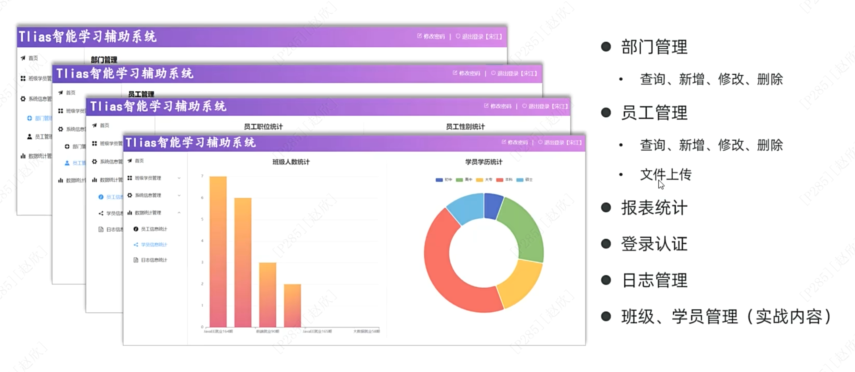Viewport: 855px width, 372px height.
Task: Expand the 系统信息管理 chevron in front sidebar
Action: tap(179, 195)
